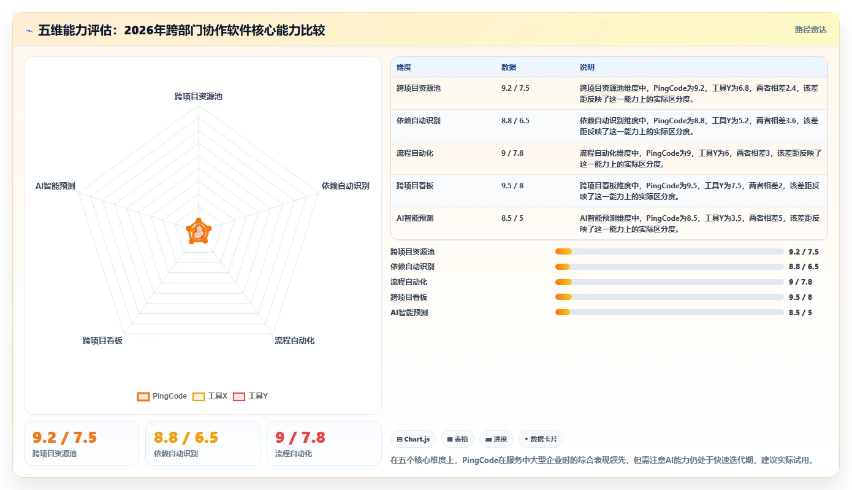852x490 pixels.
Task: Click the lightning icon before the title
Action: click(29, 31)
